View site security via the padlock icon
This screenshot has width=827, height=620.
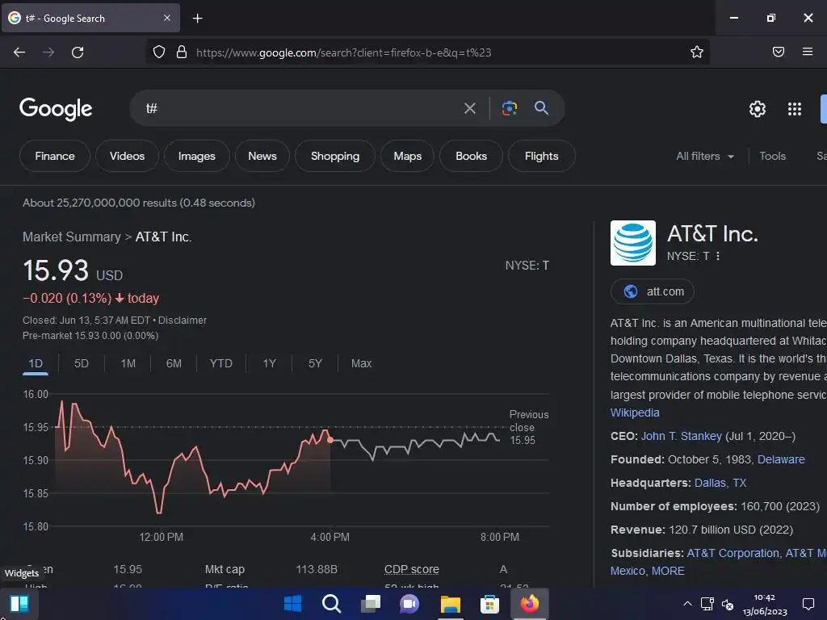click(x=182, y=52)
